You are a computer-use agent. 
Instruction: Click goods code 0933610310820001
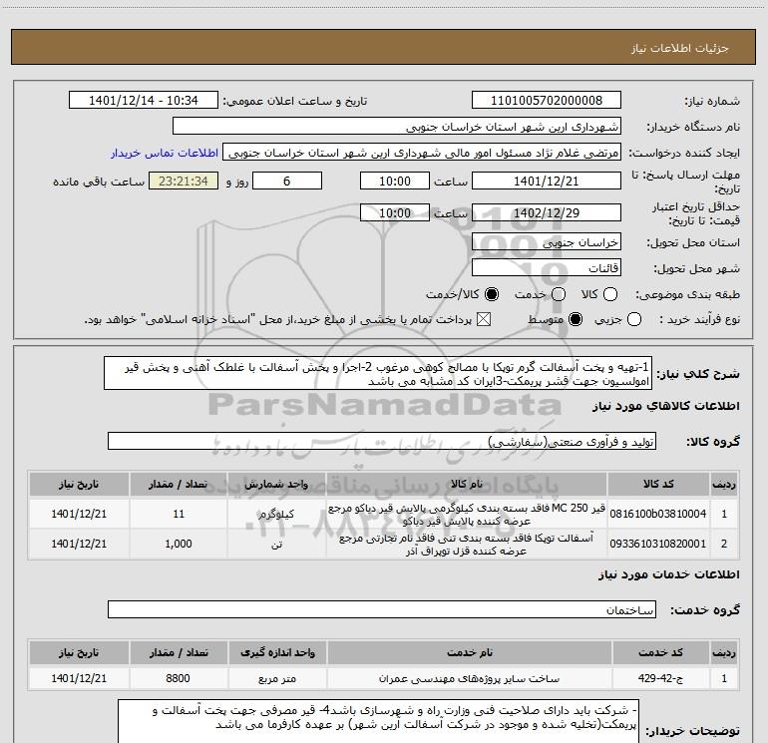click(x=658, y=544)
